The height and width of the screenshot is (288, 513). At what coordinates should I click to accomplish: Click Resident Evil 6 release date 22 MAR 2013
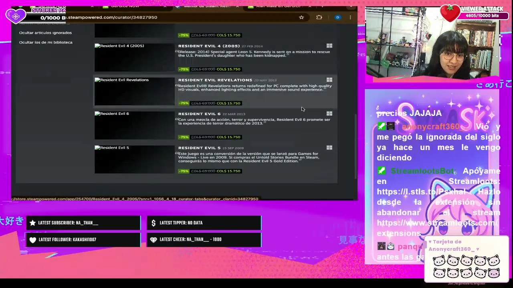(x=234, y=114)
